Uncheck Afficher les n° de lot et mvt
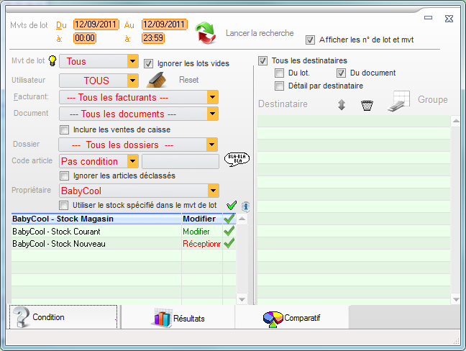 point(311,40)
